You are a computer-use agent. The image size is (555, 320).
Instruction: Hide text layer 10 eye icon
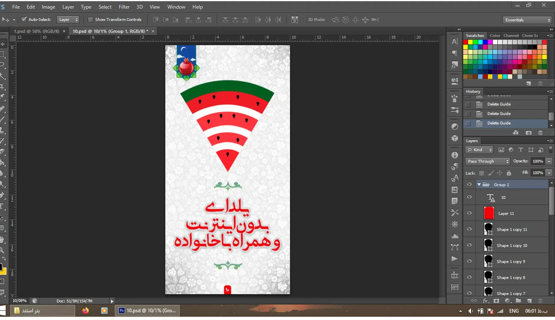(469, 197)
